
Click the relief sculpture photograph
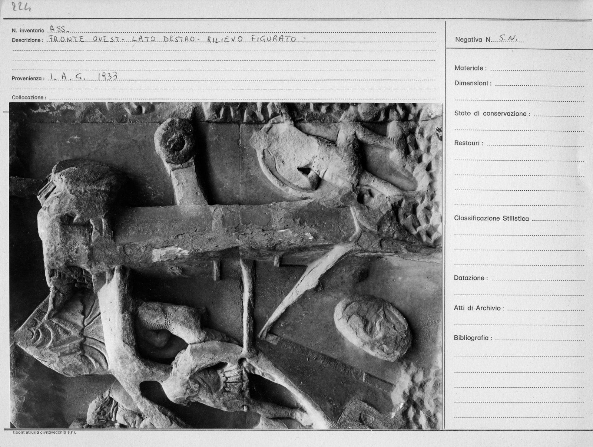[226, 266]
